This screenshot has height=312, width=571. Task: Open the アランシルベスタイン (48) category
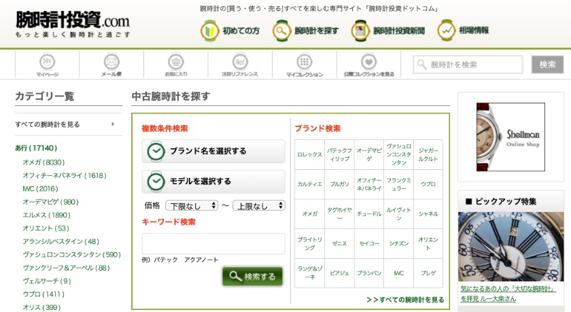60,241
